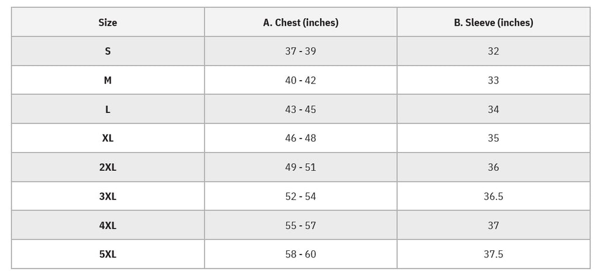Screen dimensions: 599x279
Task: Click the XL size cell
Action: pyautogui.click(x=108, y=138)
